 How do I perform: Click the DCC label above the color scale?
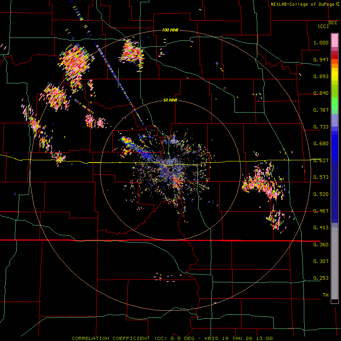click(x=333, y=23)
